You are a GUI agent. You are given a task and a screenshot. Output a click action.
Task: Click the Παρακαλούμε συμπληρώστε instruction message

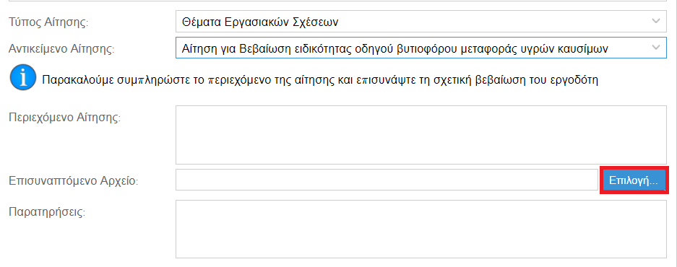pos(320,80)
